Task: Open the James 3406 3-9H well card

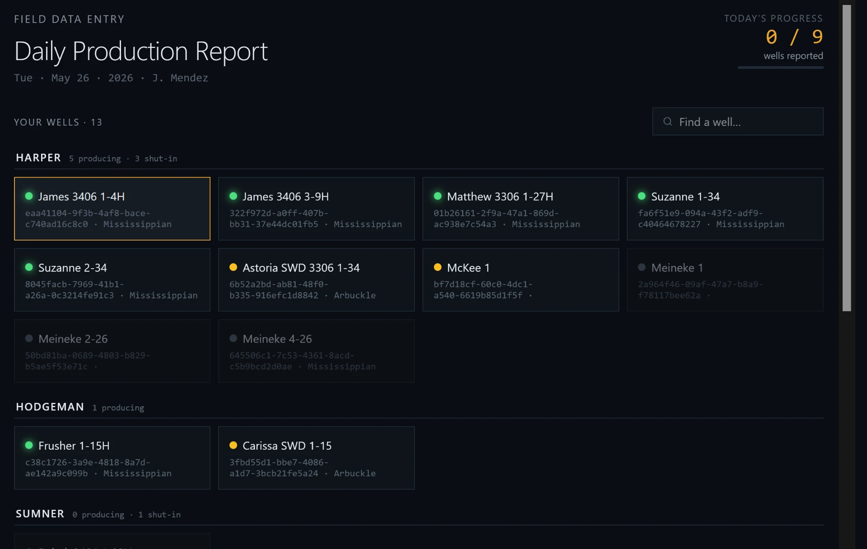Action: coord(316,209)
